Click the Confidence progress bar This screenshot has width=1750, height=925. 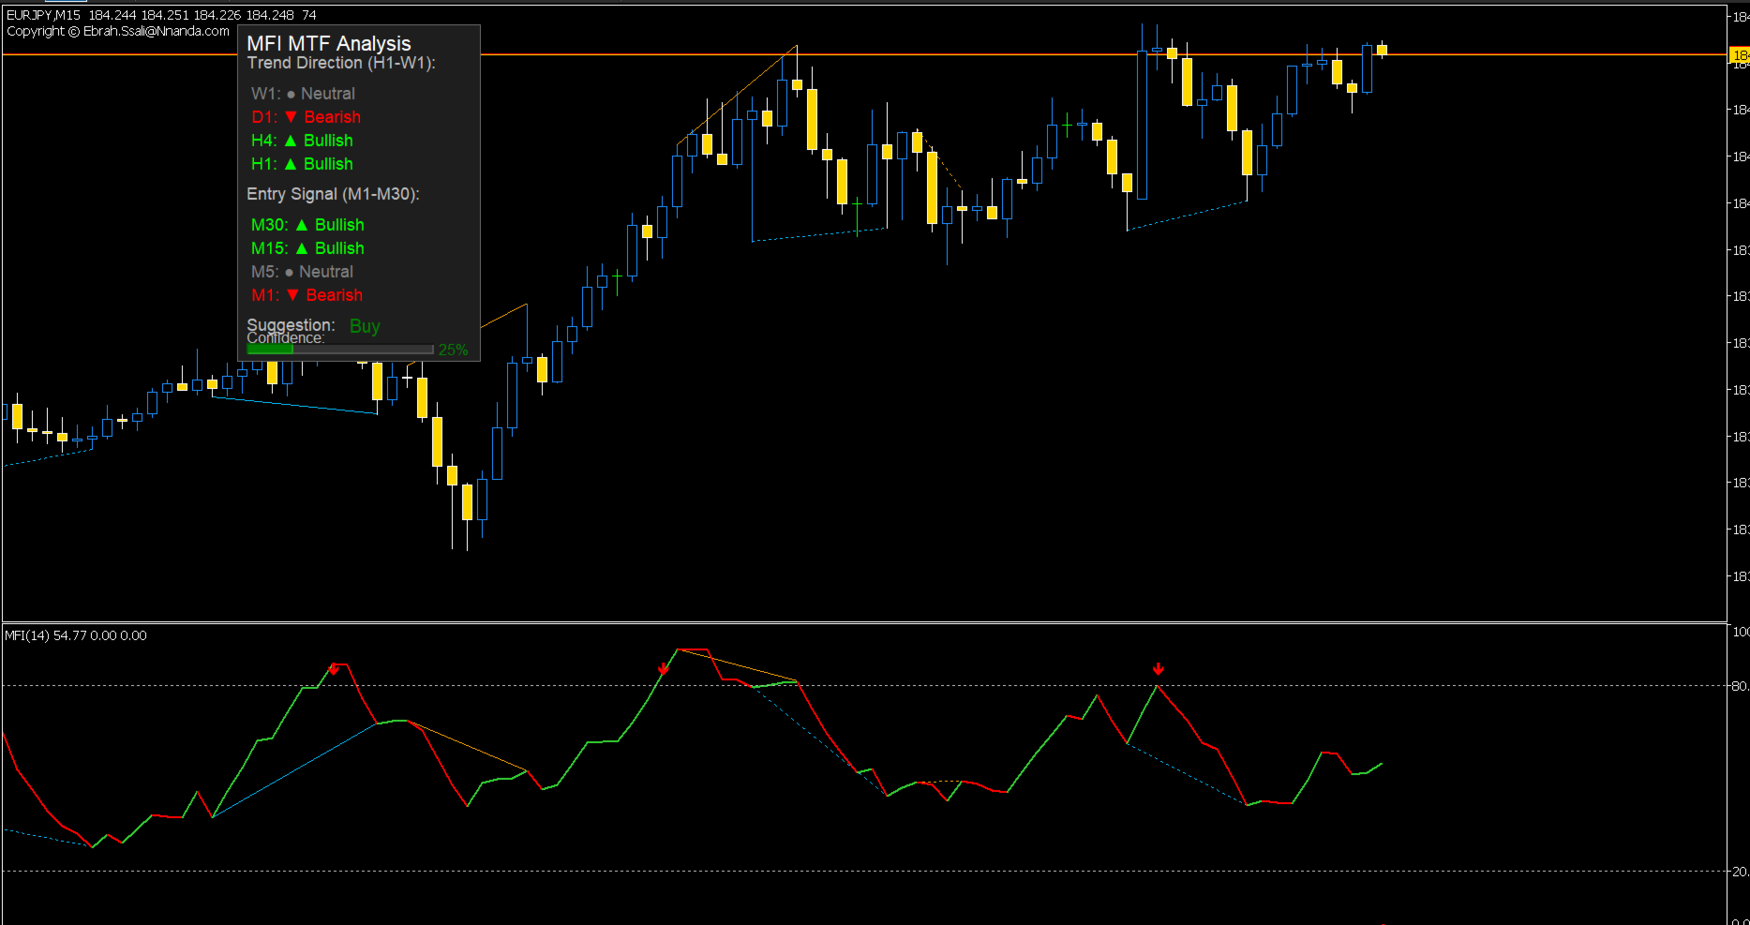[340, 350]
